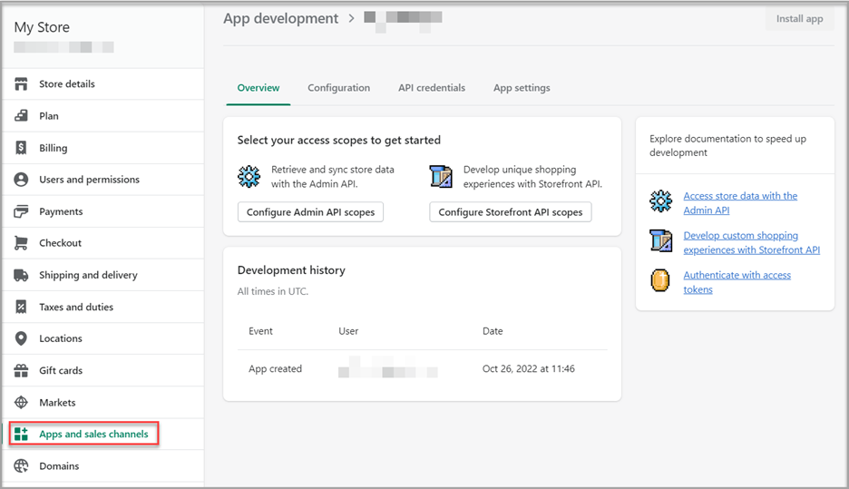
Task: Click Configure Admin API scopes button
Action: pyautogui.click(x=310, y=212)
